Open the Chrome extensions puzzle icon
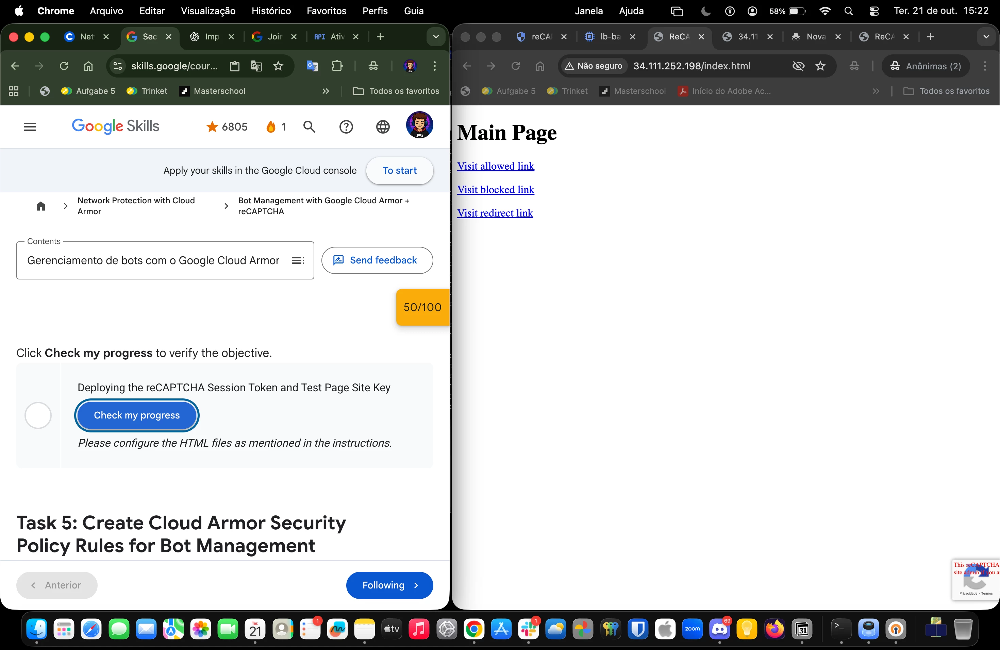 337,66
